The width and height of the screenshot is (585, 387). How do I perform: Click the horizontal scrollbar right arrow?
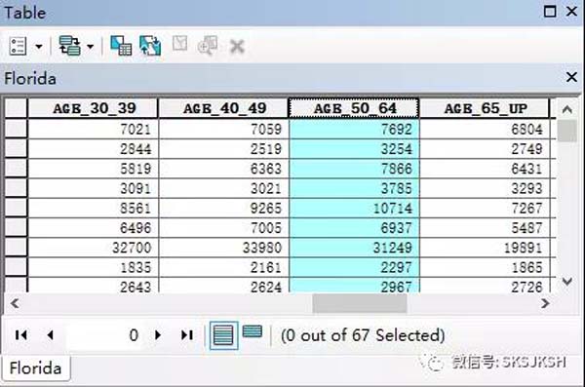click(x=545, y=303)
